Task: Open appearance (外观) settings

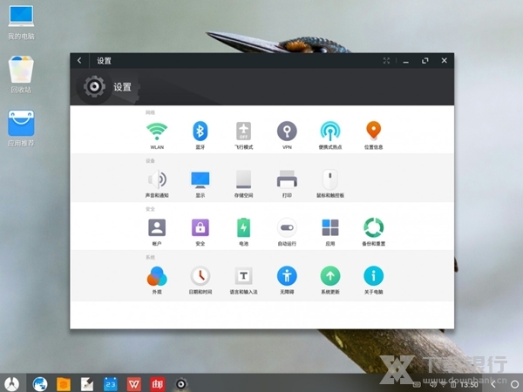Action: 157,277
